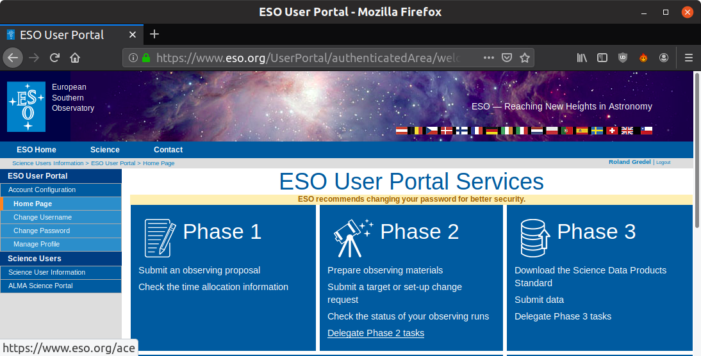Click the Swedish flag
Screen dimensions: 701x356
597,131
